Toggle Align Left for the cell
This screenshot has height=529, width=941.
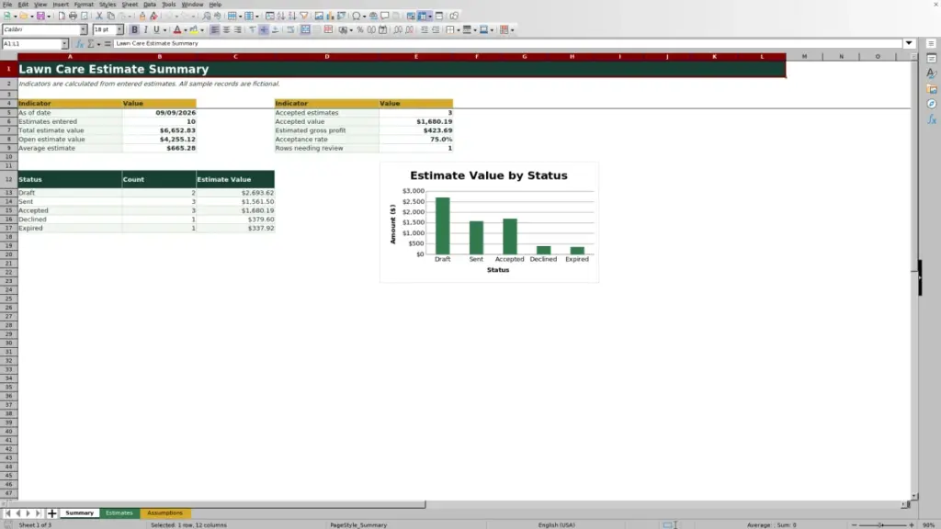[214, 29]
